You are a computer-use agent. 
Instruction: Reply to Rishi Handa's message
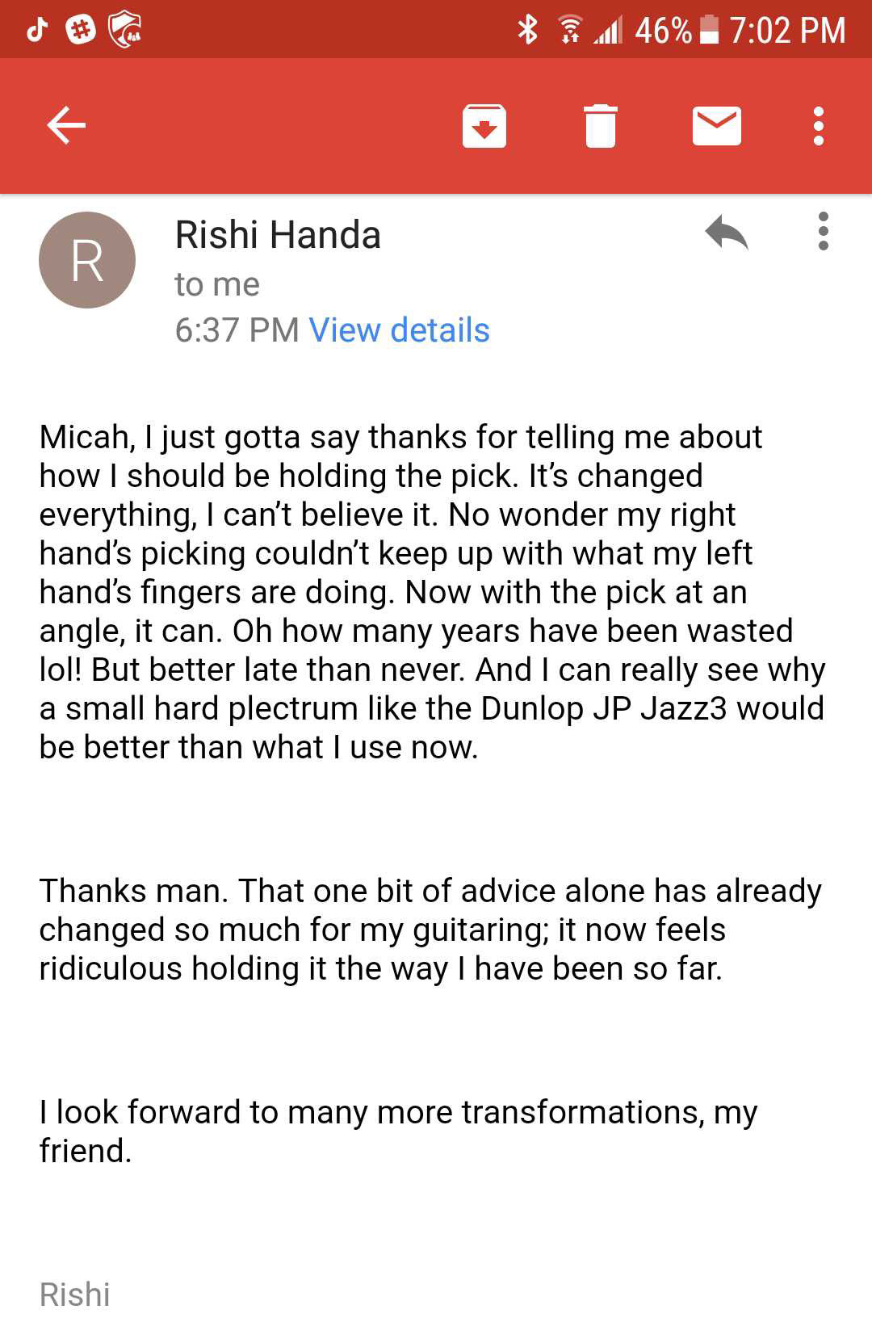click(x=726, y=233)
